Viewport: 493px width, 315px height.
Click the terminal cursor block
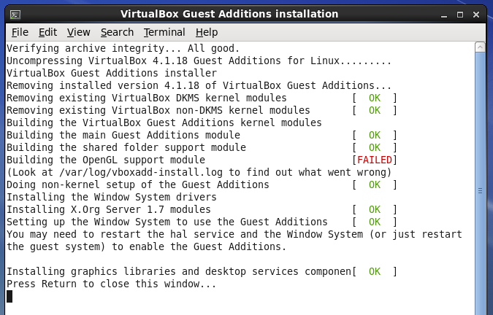click(9, 296)
